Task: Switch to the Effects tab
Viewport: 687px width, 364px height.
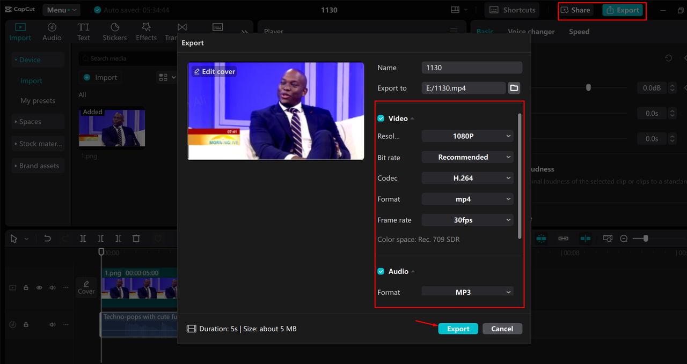Action: coord(146,32)
